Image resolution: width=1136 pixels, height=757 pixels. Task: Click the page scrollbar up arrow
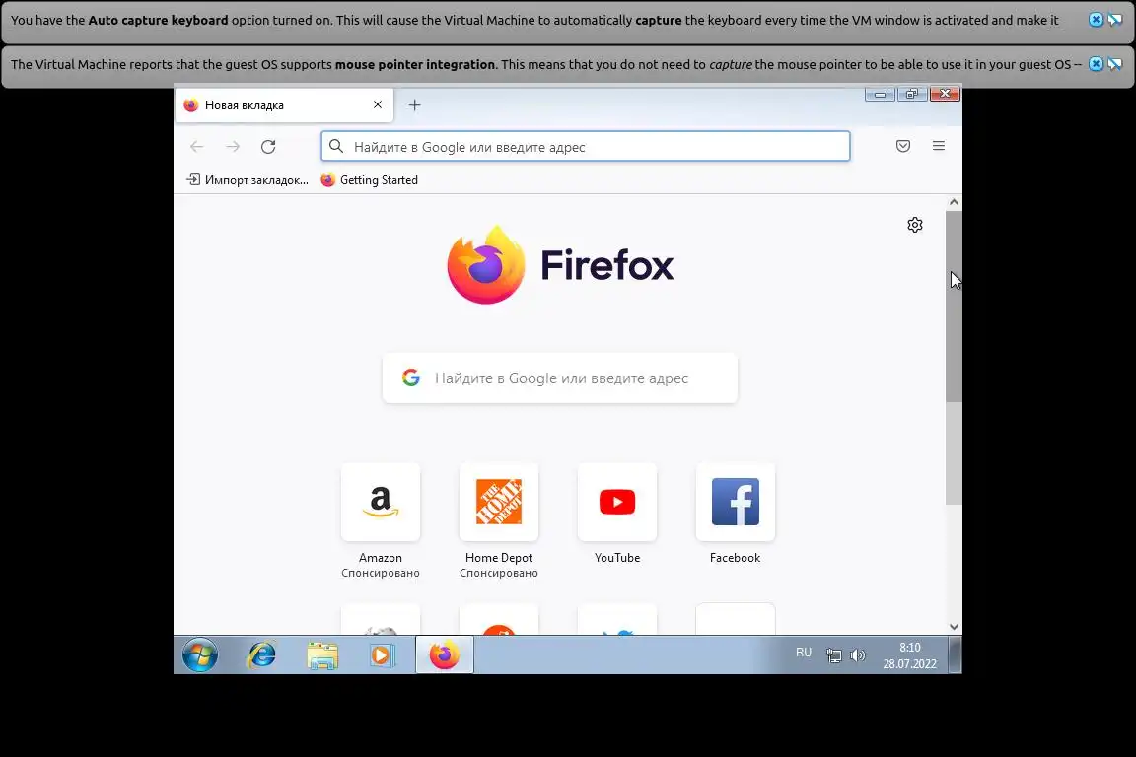[955, 202]
